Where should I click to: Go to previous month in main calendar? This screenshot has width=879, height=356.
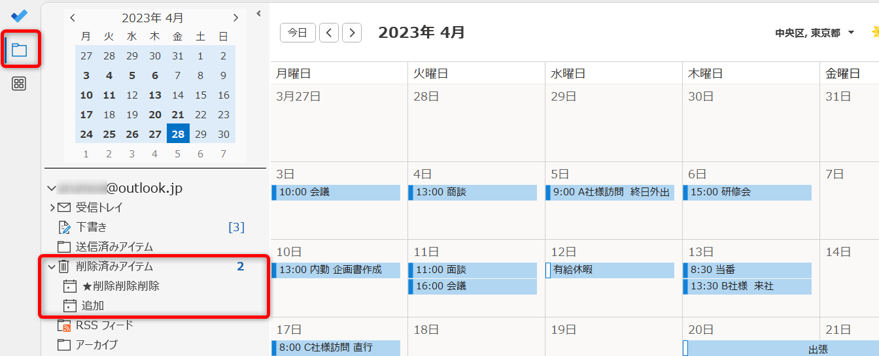[329, 33]
